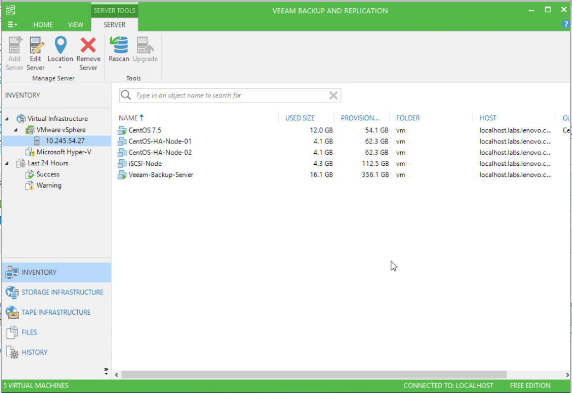Select the iSCSI-Node VM row
572x393 pixels.
click(343, 164)
